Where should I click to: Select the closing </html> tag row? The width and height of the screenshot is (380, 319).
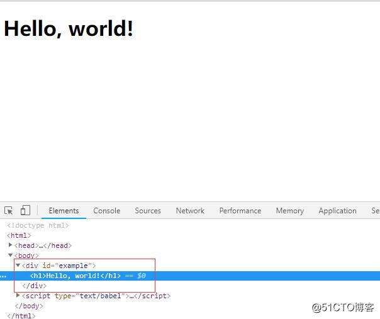coord(21,316)
